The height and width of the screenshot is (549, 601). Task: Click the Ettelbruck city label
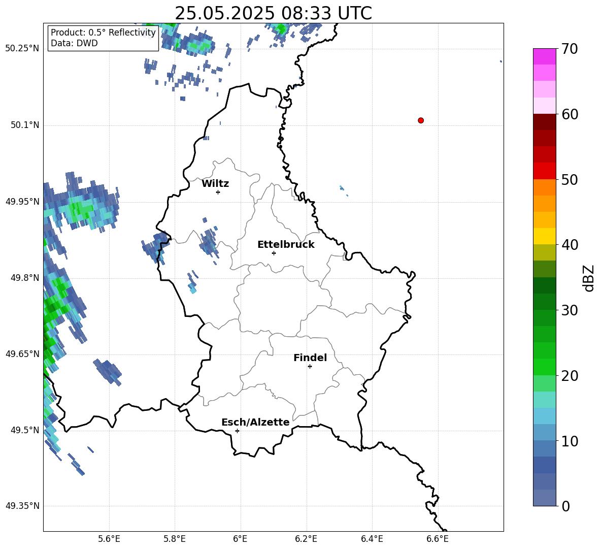click(x=286, y=245)
